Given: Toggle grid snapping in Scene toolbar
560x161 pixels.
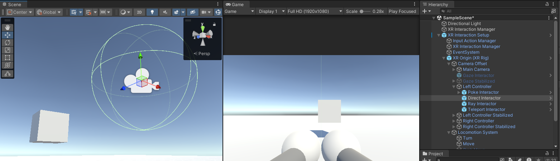Looking at the screenshot, I should [x=88, y=12].
